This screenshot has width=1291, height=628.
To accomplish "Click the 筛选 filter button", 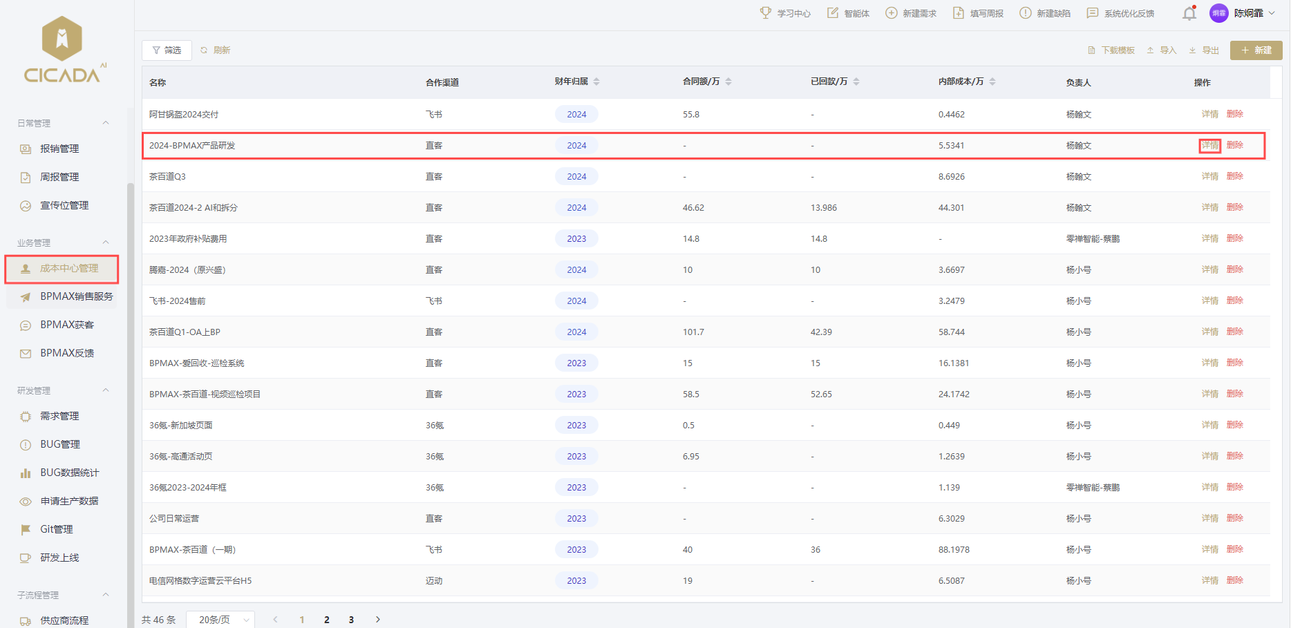I will pyautogui.click(x=167, y=50).
